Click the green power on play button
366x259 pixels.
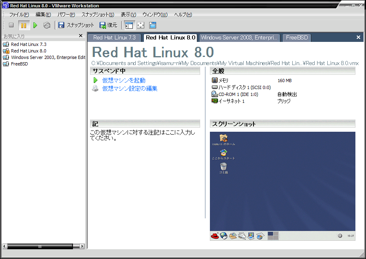(x=35, y=25)
